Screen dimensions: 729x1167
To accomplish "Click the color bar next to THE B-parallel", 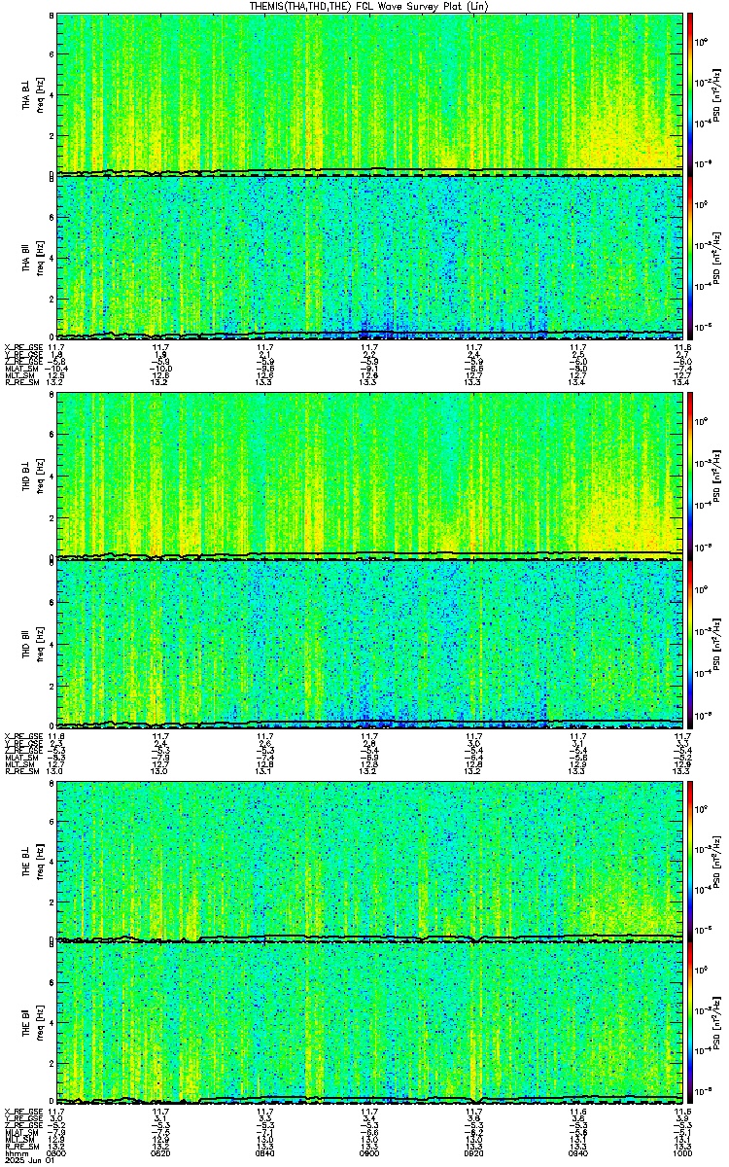I will point(690,1022).
